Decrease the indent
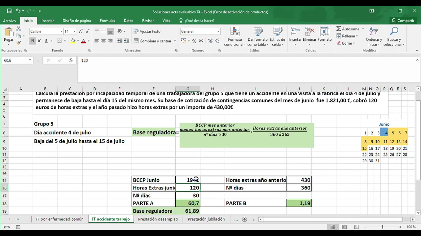The width and height of the screenshot is (421, 236). [x=120, y=41]
